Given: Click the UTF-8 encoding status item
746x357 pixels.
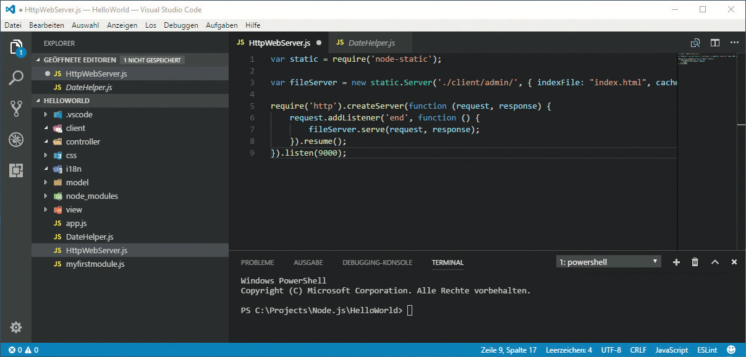Looking at the screenshot, I should pyautogui.click(x=611, y=350).
